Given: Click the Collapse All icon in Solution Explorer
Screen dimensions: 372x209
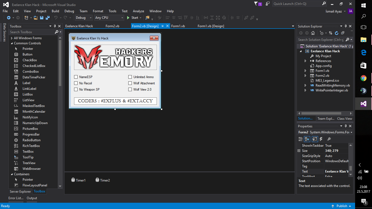Looking at the screenshot, I should [343, 33].
